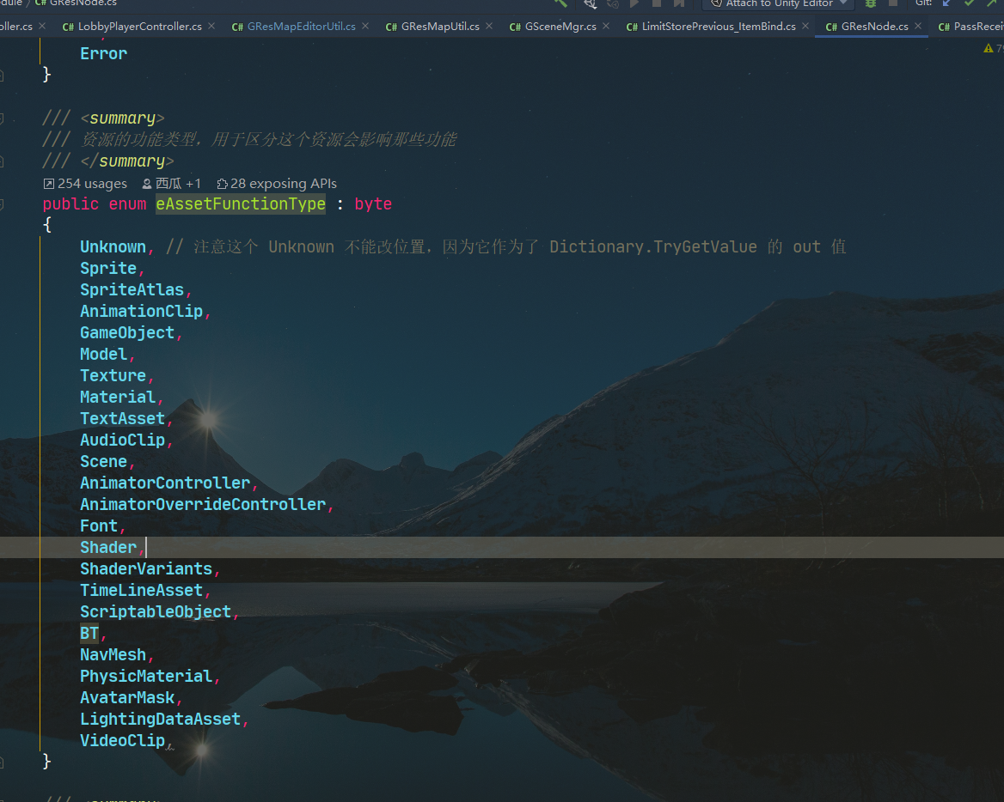Switch to GResMapEditorUtil.cs tab
Viewport: 1004px width, 802px height.
click(301, 27)
